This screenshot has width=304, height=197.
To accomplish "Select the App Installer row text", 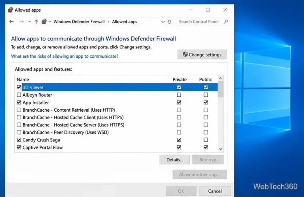I will click(36, 103).
